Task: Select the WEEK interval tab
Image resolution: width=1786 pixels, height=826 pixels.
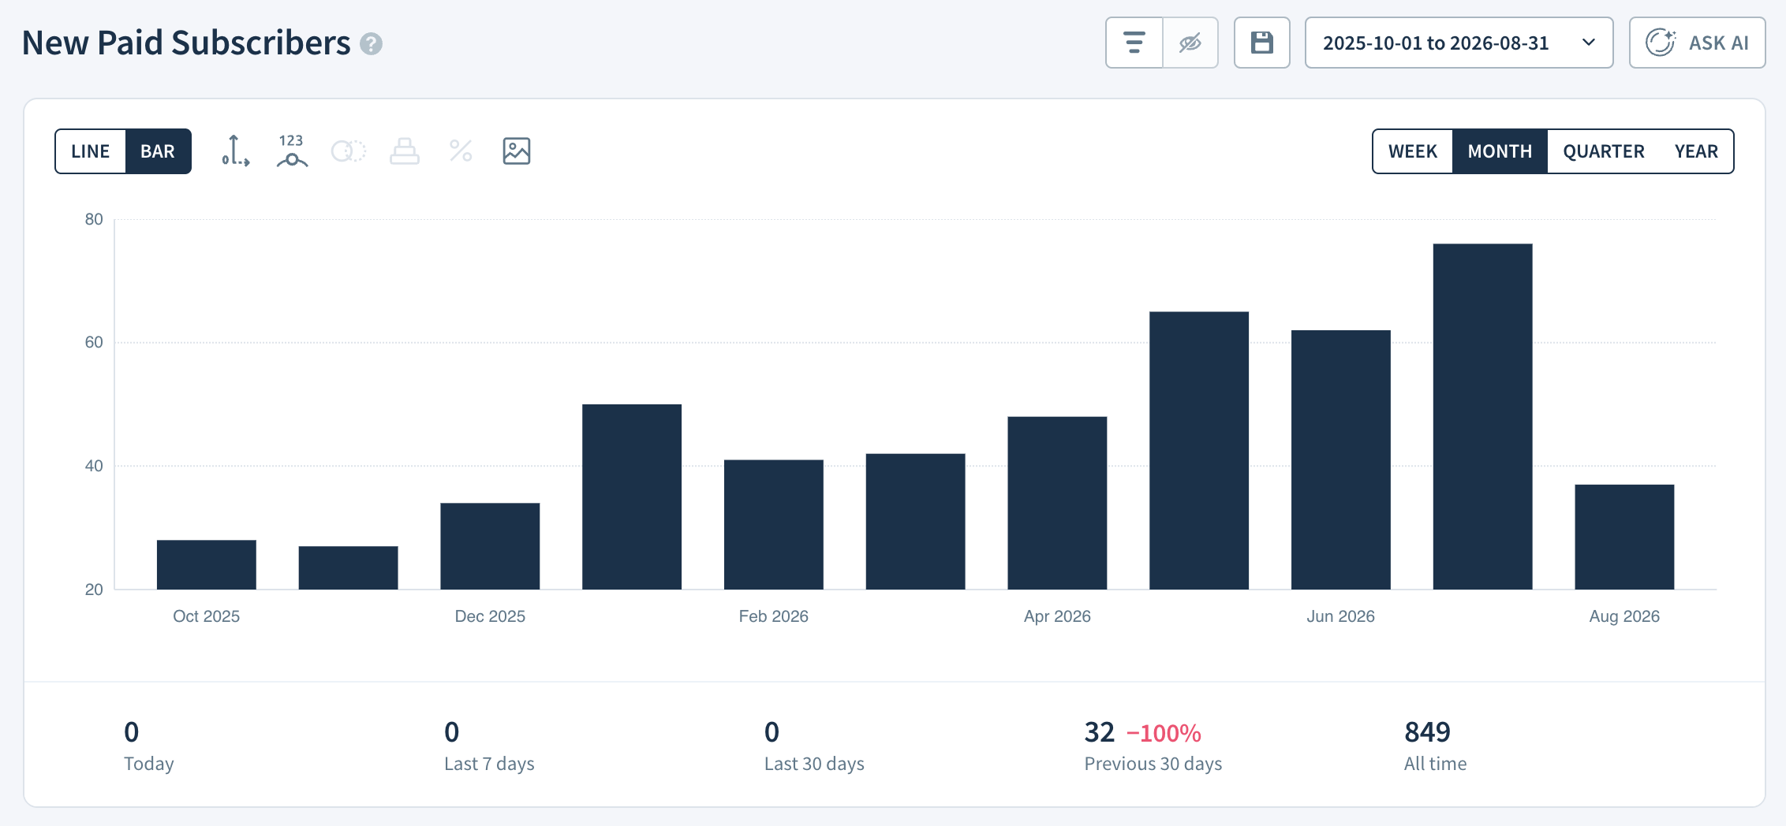Action: tap(1413, 151)
